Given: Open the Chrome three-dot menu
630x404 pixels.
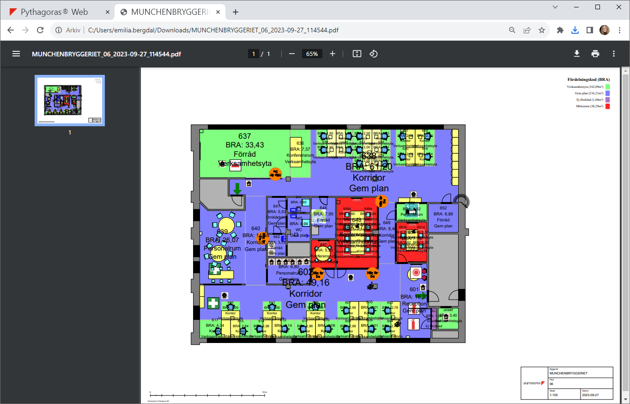Looking at the screenshot, I should click(619, 30).
